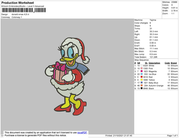
Task: Pick the Ice Blue thread swatch
Action: [142, 74]
